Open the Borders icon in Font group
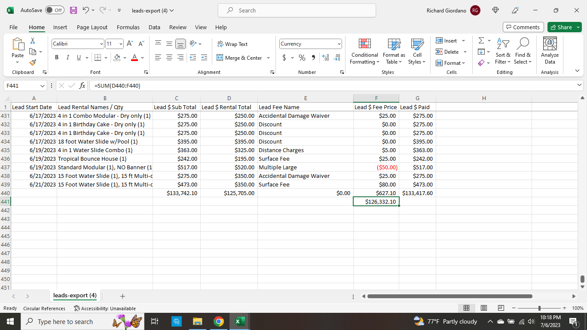 tap(98, 58)
